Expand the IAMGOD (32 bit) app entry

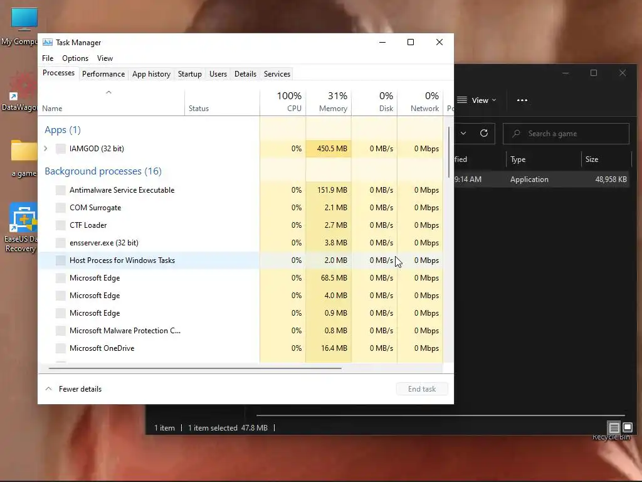click(x=45, y=148)
